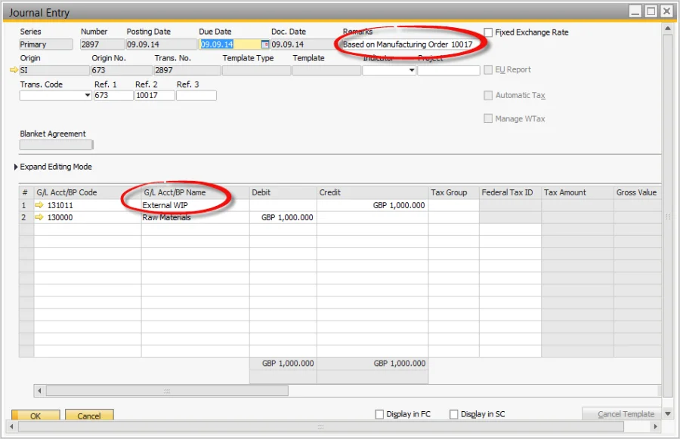Viewport: 680px width, 439px height.
Task: Open the Trans. Code dropdown
Action: pos(87,95)
